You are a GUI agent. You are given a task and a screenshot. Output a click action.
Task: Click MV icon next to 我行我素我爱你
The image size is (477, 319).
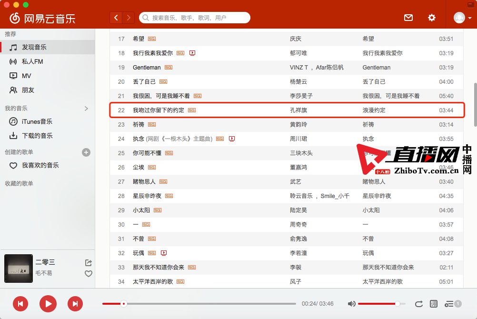point(192,53)
